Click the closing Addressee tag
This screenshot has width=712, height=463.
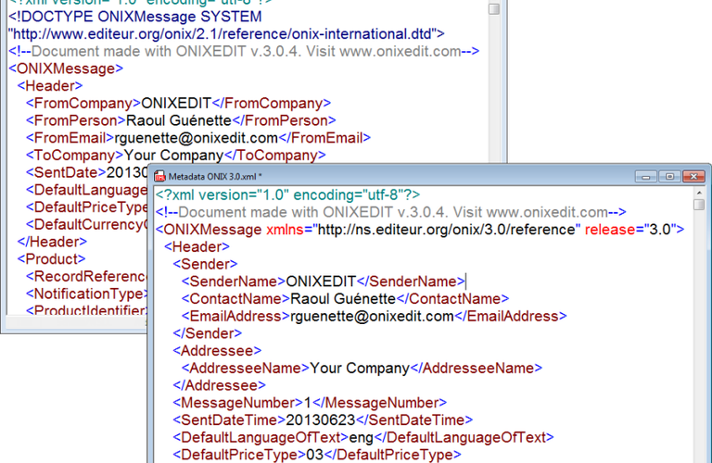(x=220, y=385)
